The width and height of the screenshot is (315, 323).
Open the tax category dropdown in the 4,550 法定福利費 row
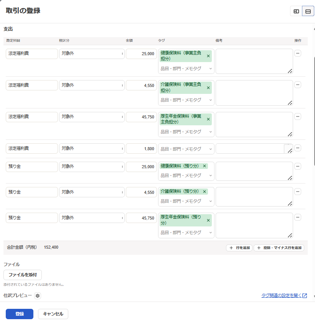pyautogui.click(x=92, y=85)
